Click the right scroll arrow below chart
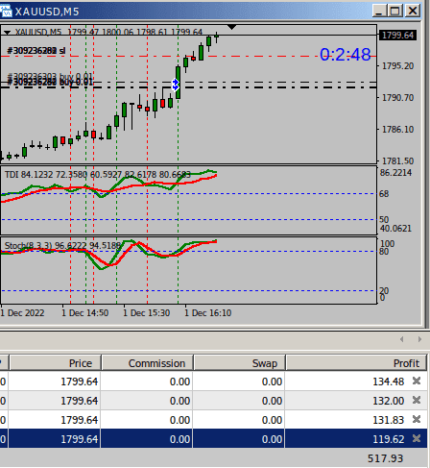This screenshot has height=468, width=430. pyautogui.click(x=419, y=339)
